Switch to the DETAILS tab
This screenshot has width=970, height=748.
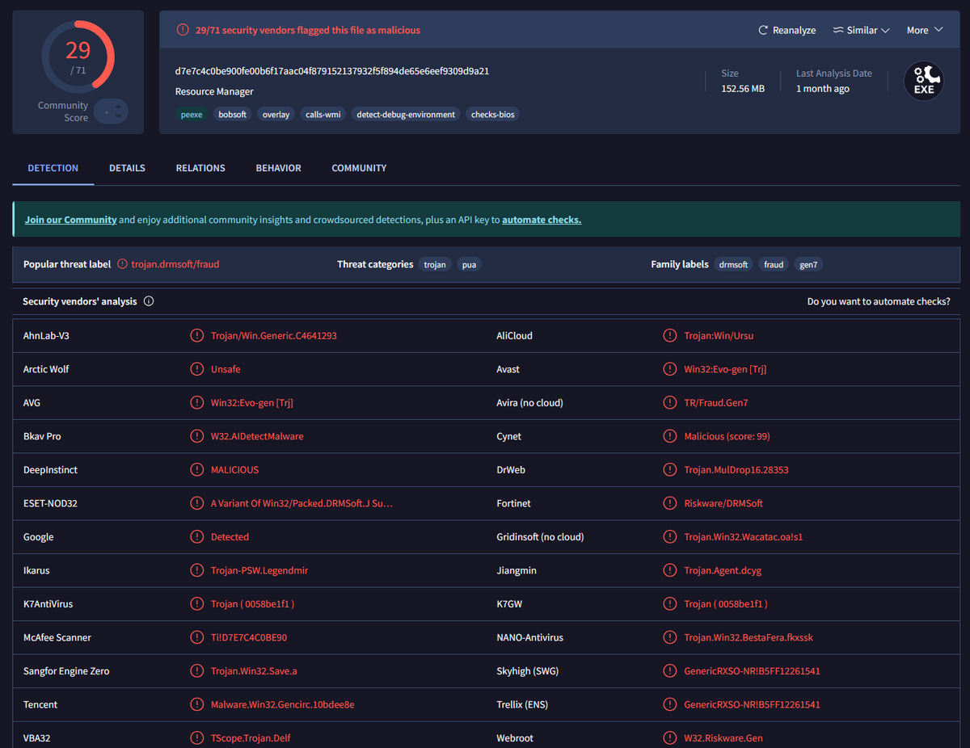127,168
